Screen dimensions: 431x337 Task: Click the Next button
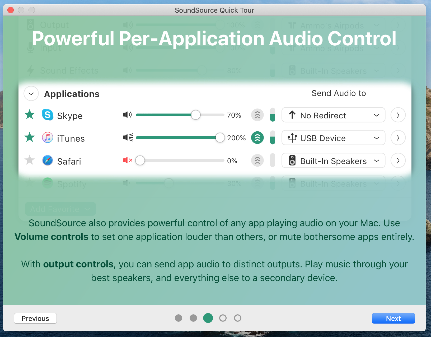tap(393, 318)
